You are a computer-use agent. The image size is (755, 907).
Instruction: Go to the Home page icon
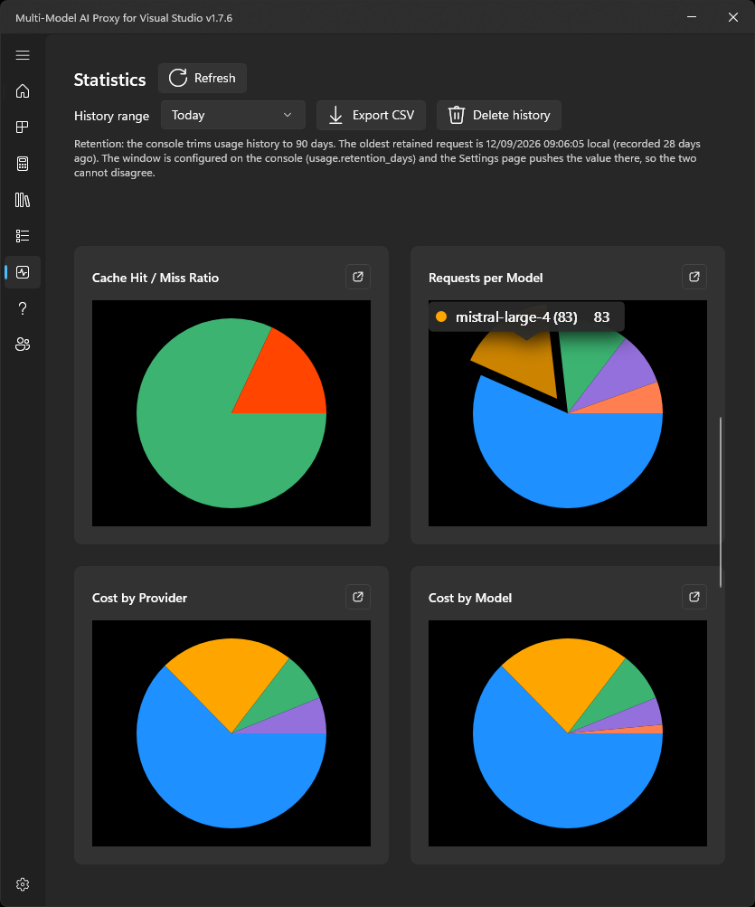[23, 90]
